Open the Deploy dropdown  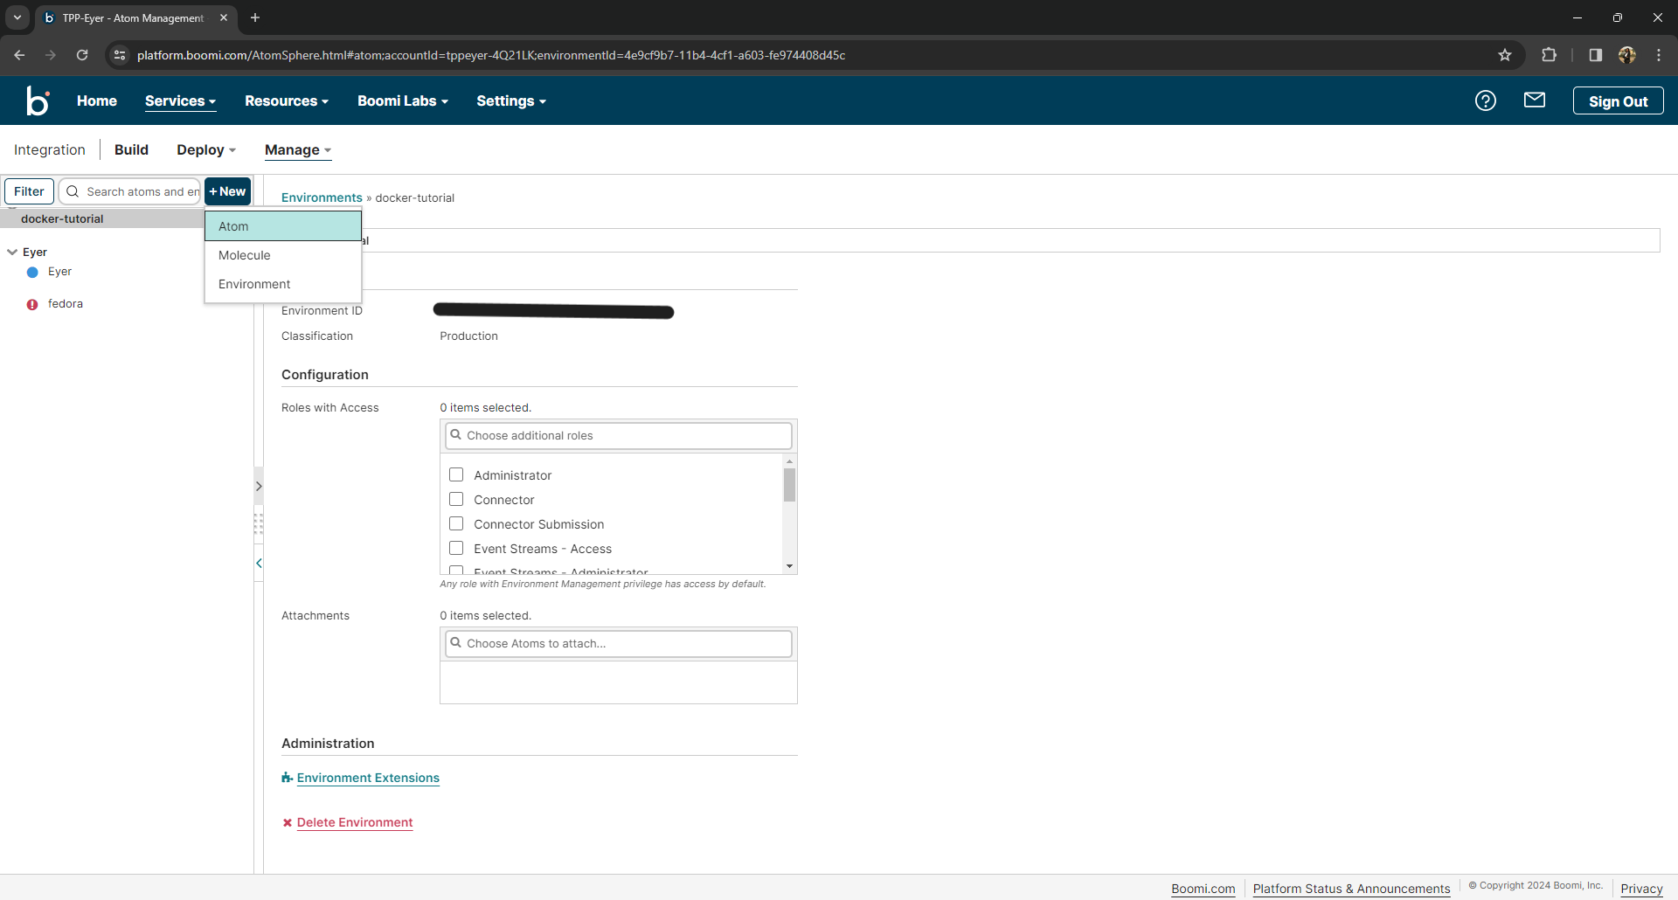click(x=205, y=149)
